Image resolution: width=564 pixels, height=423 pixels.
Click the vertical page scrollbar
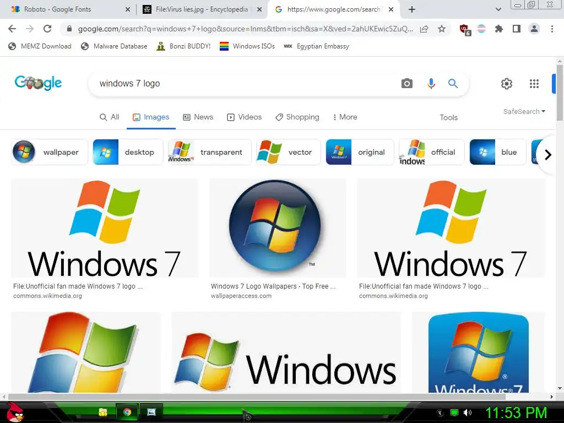(x=560, y=93)
